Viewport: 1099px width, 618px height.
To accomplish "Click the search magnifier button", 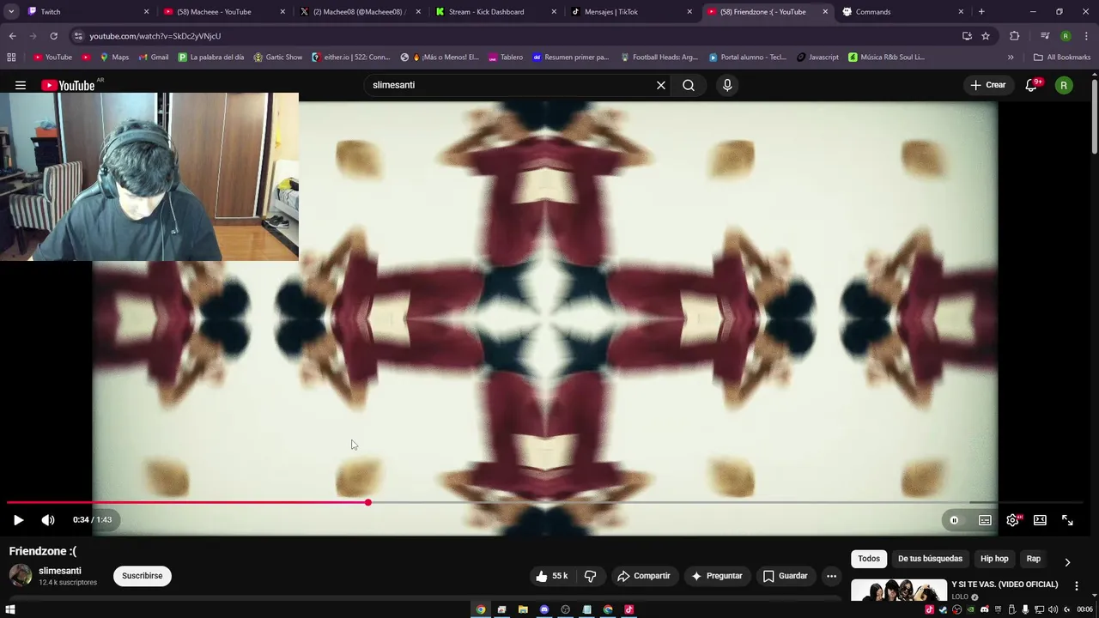I will [689, 85].
